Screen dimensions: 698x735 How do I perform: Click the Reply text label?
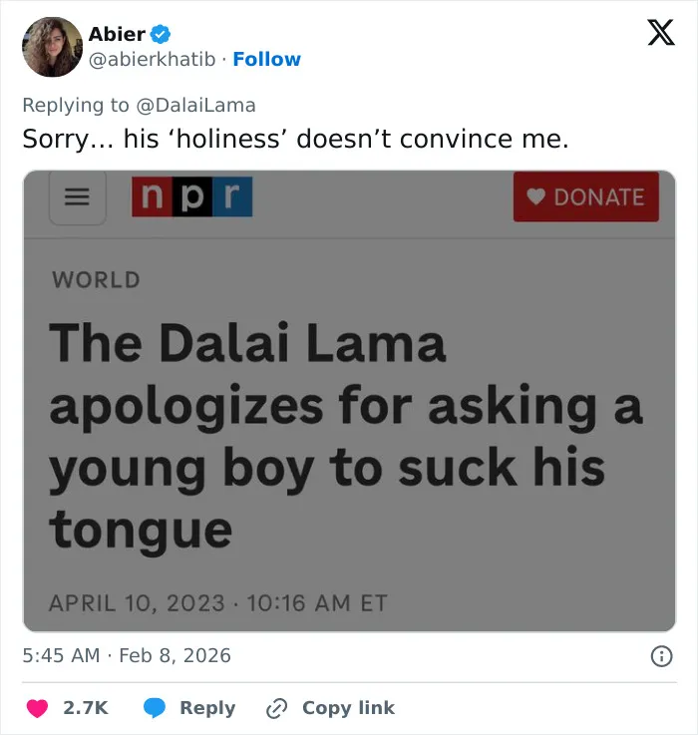pos(207,708)
